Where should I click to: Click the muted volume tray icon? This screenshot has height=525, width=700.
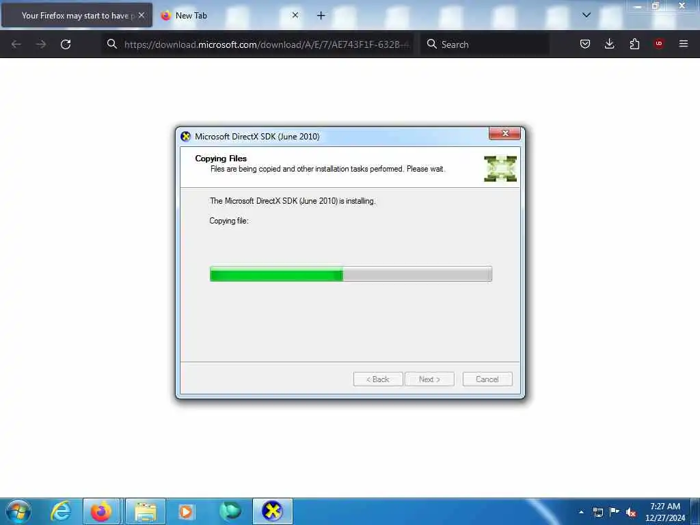(x=631, y=512)
